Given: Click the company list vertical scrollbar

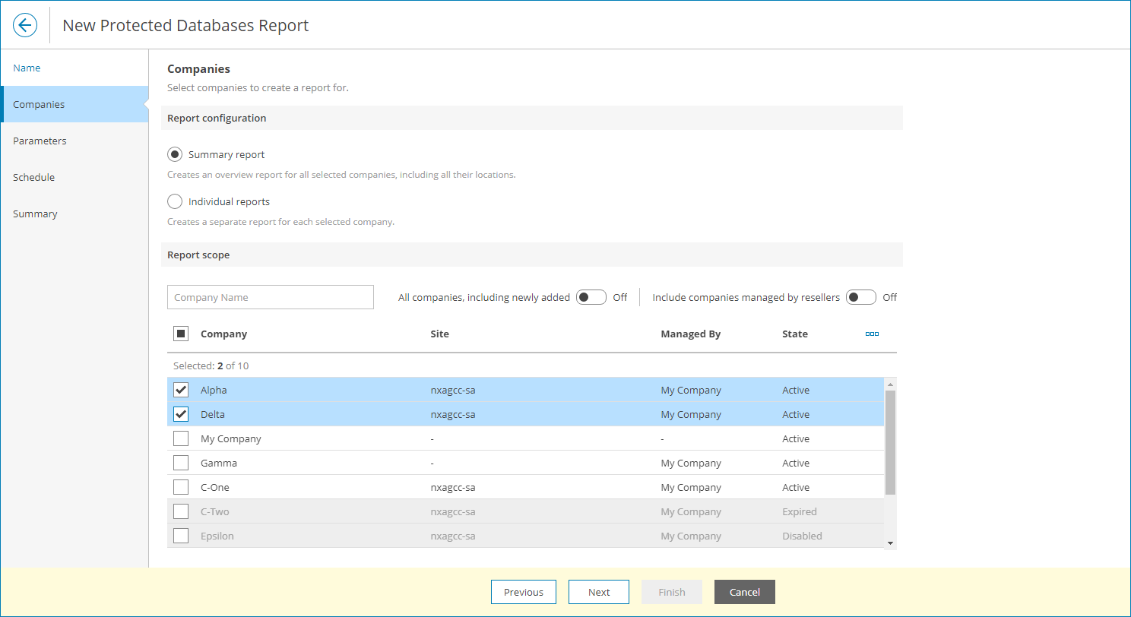Looking at the screenshot, I should (x=890, y=442).
